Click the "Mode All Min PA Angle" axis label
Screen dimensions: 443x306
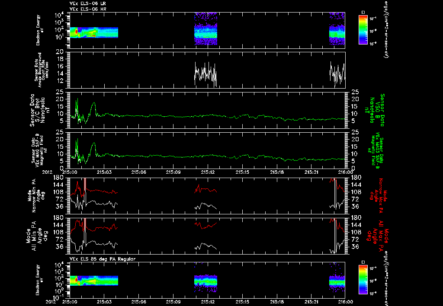[x=38, y=236]
